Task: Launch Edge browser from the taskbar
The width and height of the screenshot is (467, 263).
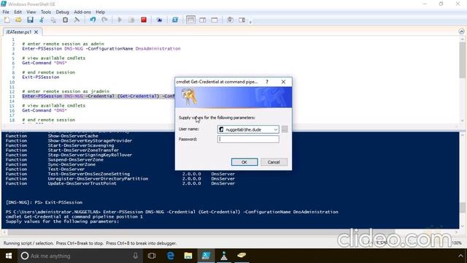Action: click(x=170, y=256)
